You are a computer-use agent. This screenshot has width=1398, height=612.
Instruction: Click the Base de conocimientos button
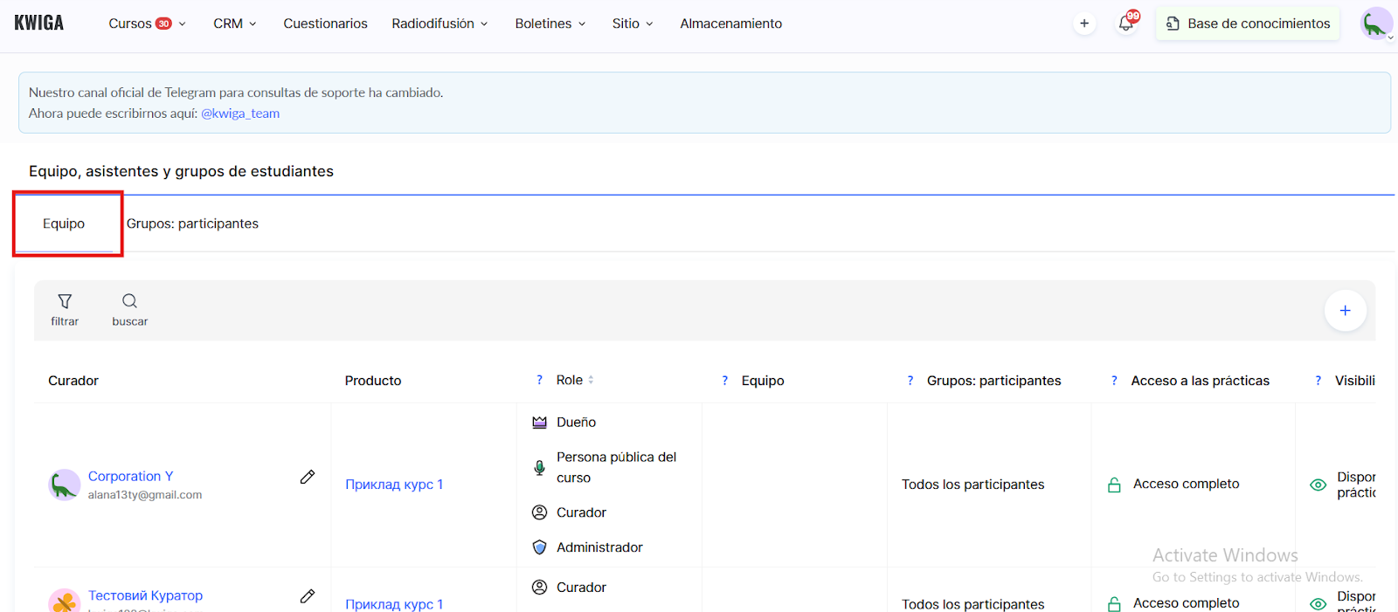point(1248,24)
